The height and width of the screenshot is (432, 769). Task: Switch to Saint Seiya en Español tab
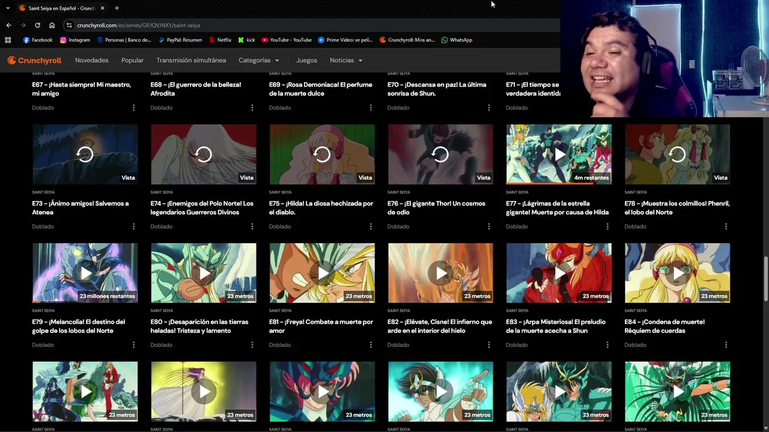pos(61,8)
